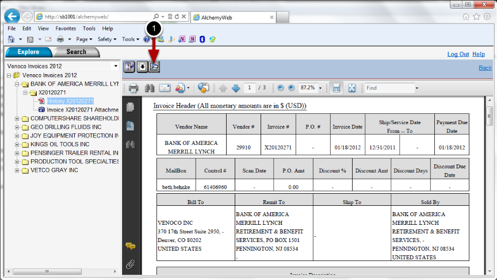Zoom out with the minus icon
This screenshot has height=280, width=497.
tap(281, 88)
